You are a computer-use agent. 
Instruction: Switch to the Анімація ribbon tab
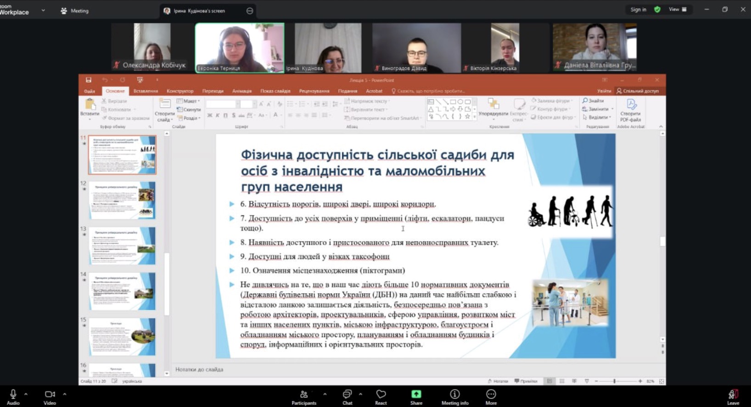242,91
